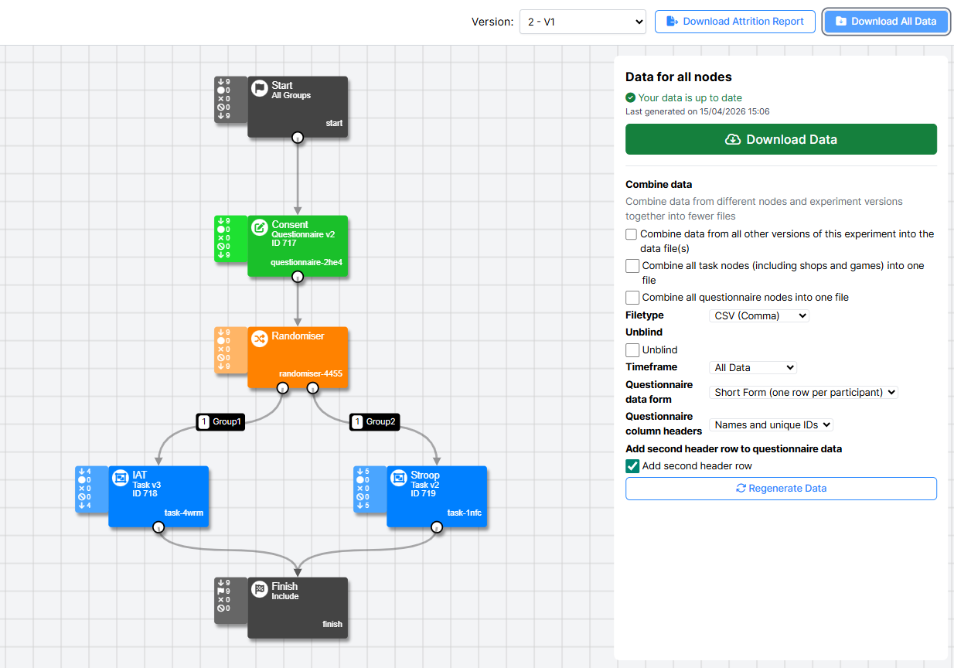Click the Start node flag icon
This screenshot has height=668, width=954.
point(260,88)
